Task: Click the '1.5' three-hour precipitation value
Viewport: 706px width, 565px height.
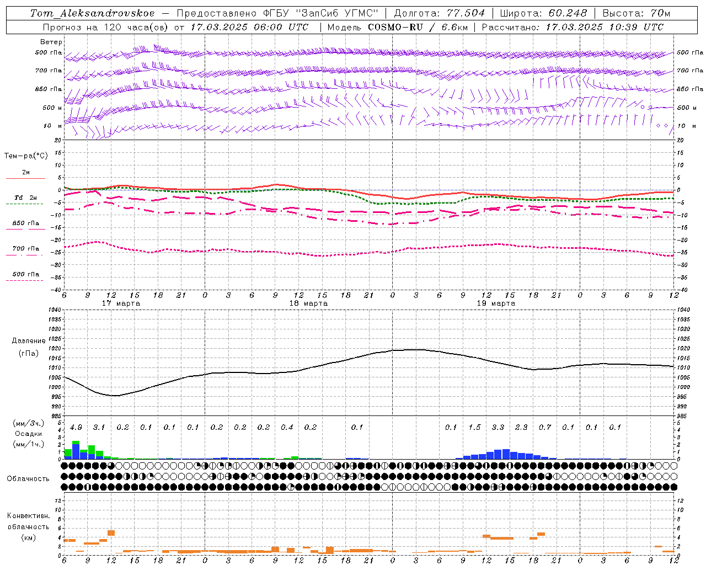Action: pos(475,427)
